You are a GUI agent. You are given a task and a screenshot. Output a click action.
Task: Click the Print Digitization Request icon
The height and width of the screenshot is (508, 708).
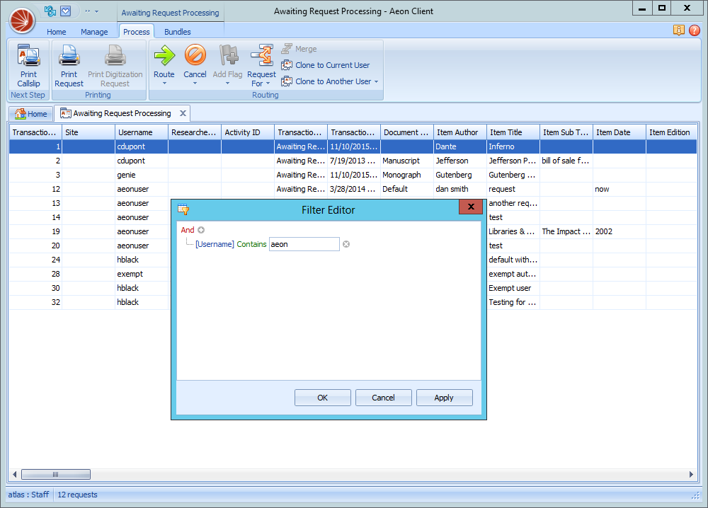pyautogui.click(x=115, y=57)
